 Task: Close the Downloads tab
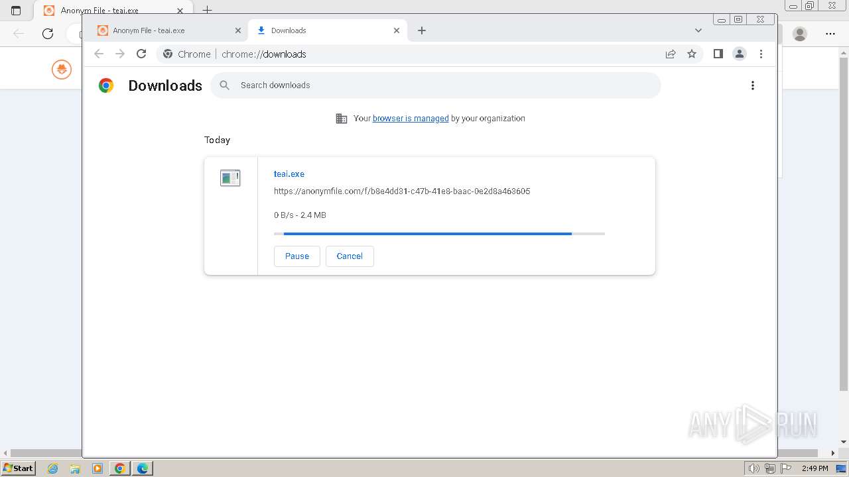coord(397,30)
